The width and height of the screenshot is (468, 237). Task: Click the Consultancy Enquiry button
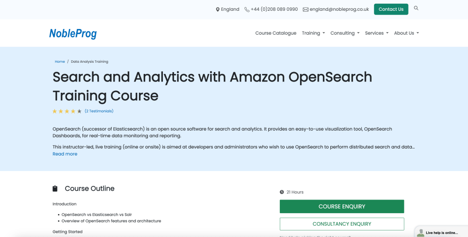tap(342, 224)
